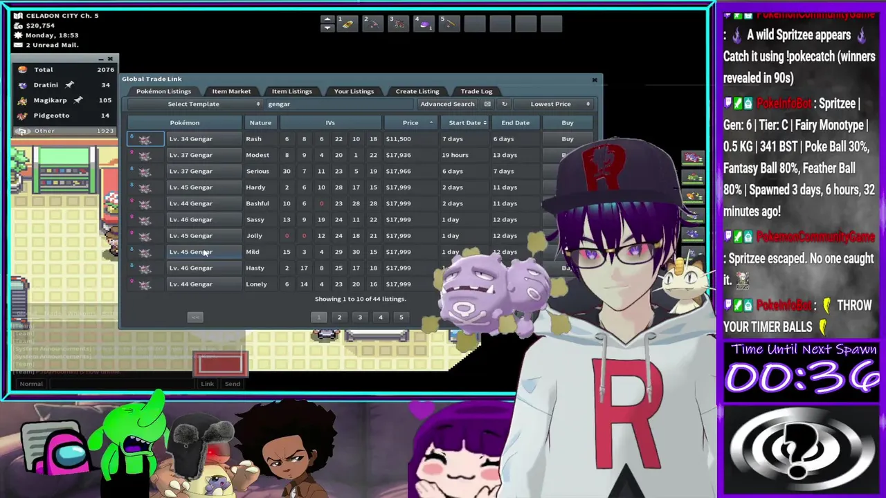886x498 pixels.
Task: Click the chat Send button
Action: click(233, 384)
